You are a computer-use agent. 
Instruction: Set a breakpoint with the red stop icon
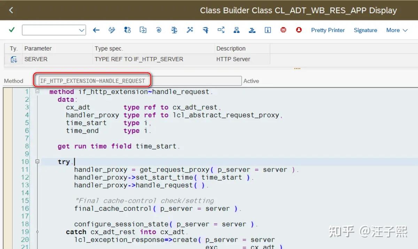coord(283,30)
